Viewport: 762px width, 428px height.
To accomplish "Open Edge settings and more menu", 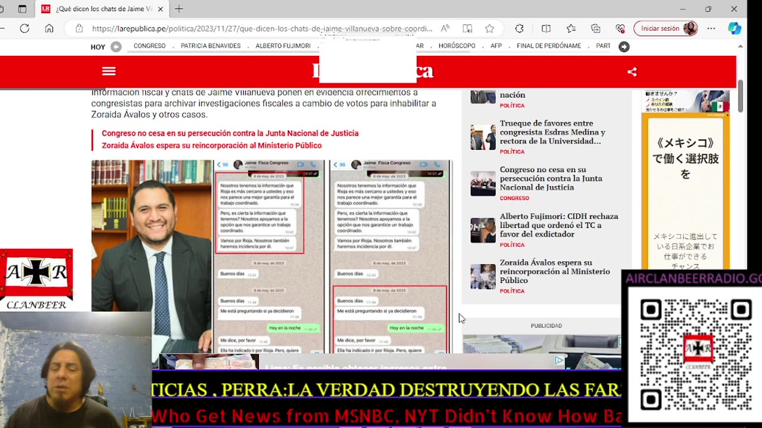I will (x=711, y=29).
